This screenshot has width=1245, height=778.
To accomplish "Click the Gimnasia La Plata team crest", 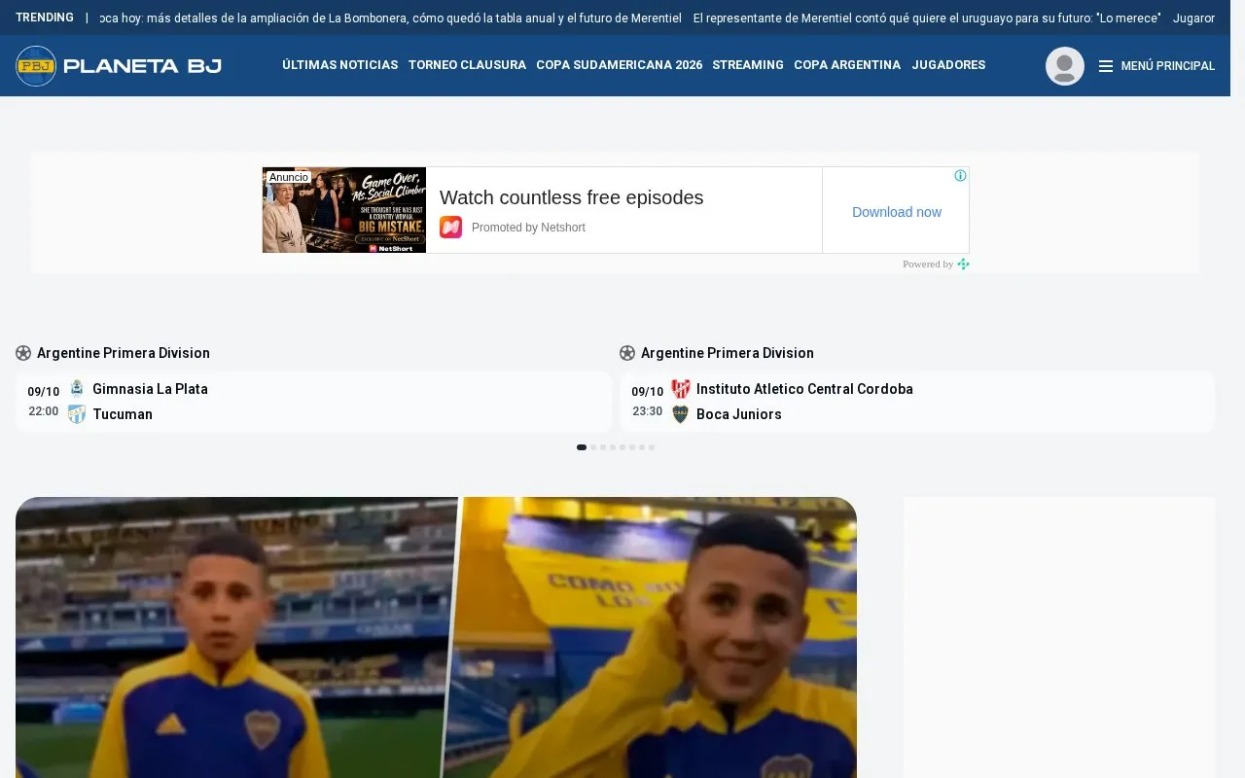I will tap(77, 388).
